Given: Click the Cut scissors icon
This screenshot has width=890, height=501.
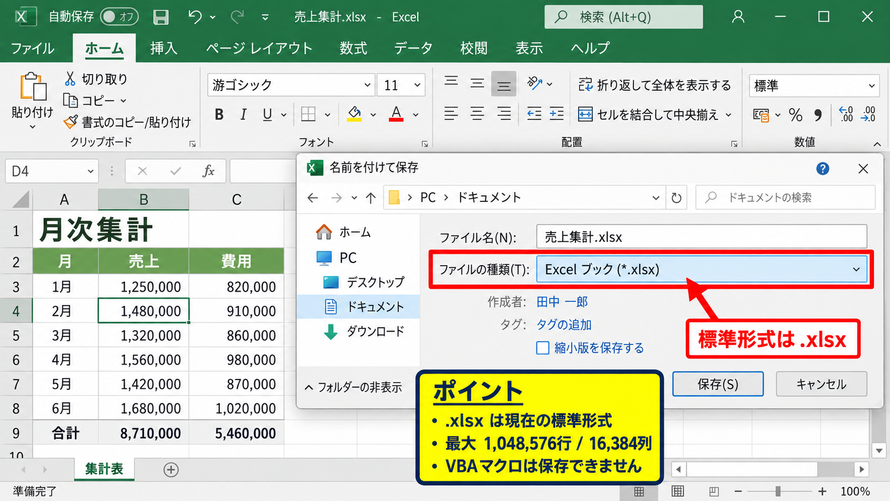Looking at the screenshot, I should click(70, 79).
